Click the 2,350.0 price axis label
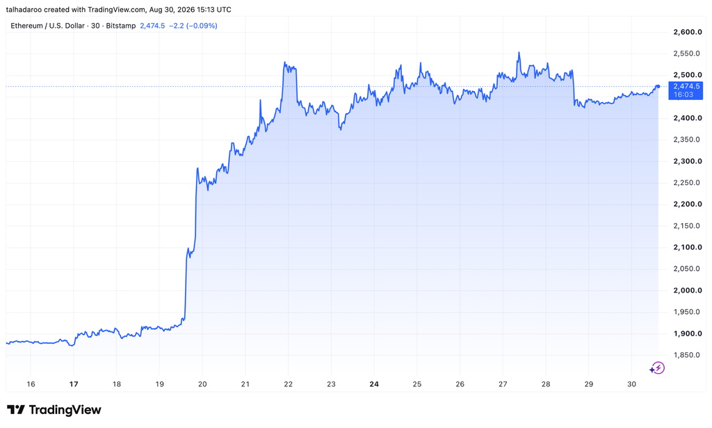 688,140
